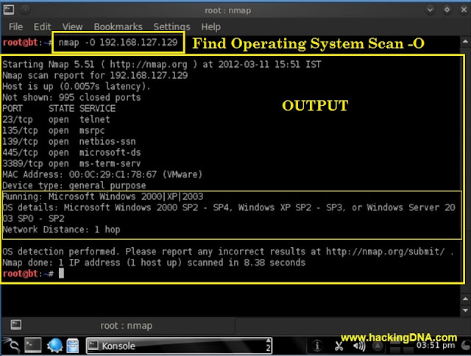Click the round on-all-desktops button in title bar

pyautogui.click(x=26, y=10)
